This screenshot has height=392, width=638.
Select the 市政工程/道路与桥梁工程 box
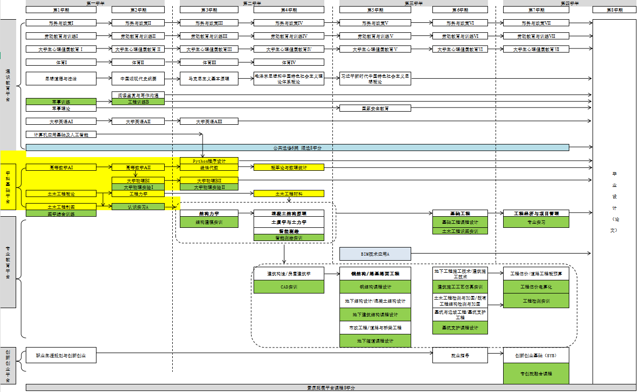[375, 327]
